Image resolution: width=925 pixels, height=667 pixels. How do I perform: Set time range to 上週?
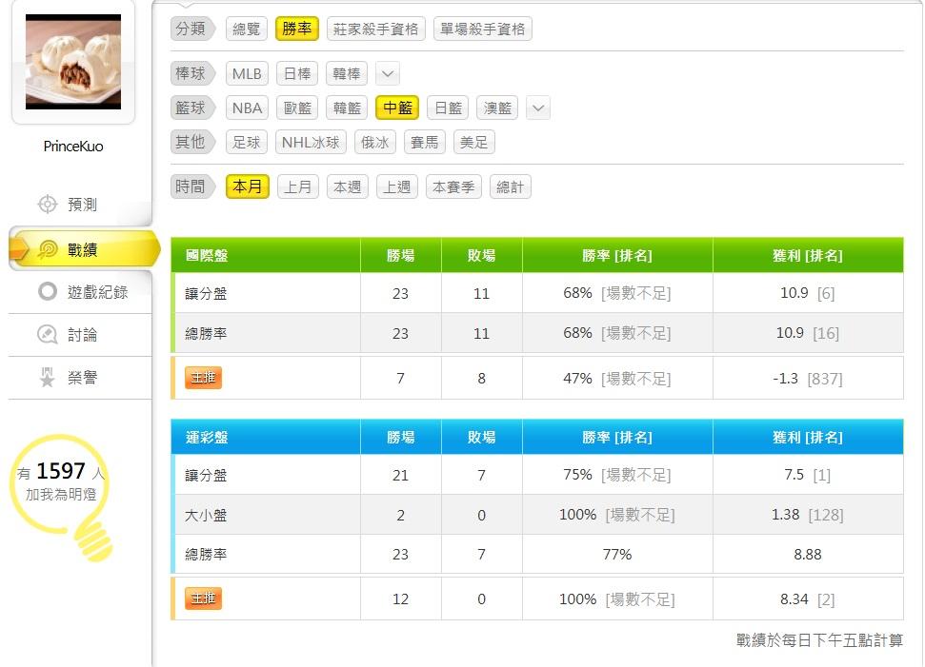[x=397, y=186]
